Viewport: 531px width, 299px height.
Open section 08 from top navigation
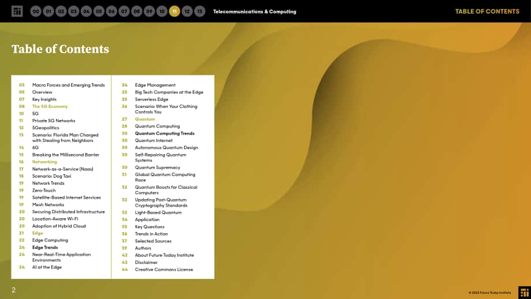point(137,11)
